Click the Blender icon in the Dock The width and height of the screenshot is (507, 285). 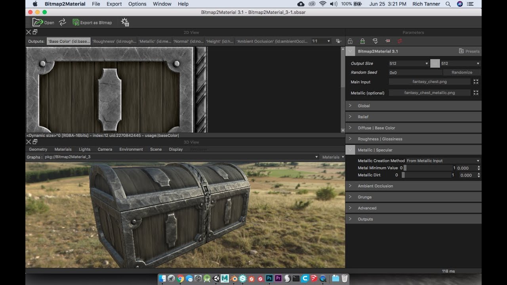click(234, 278)
